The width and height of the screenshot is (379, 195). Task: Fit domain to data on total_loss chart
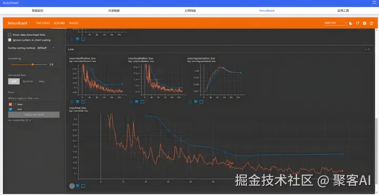(x=83, y=186)
